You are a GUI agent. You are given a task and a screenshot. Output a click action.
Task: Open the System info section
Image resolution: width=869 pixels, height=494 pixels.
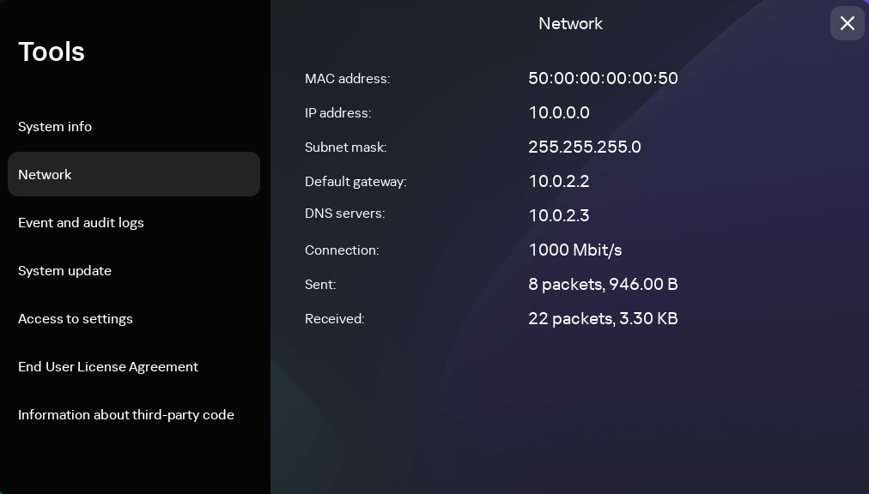tap(54, 126)
